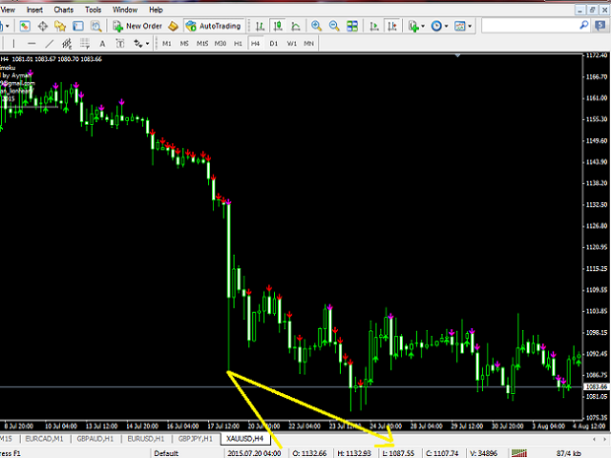Toggle chart shift from right edge

point(392,26)
